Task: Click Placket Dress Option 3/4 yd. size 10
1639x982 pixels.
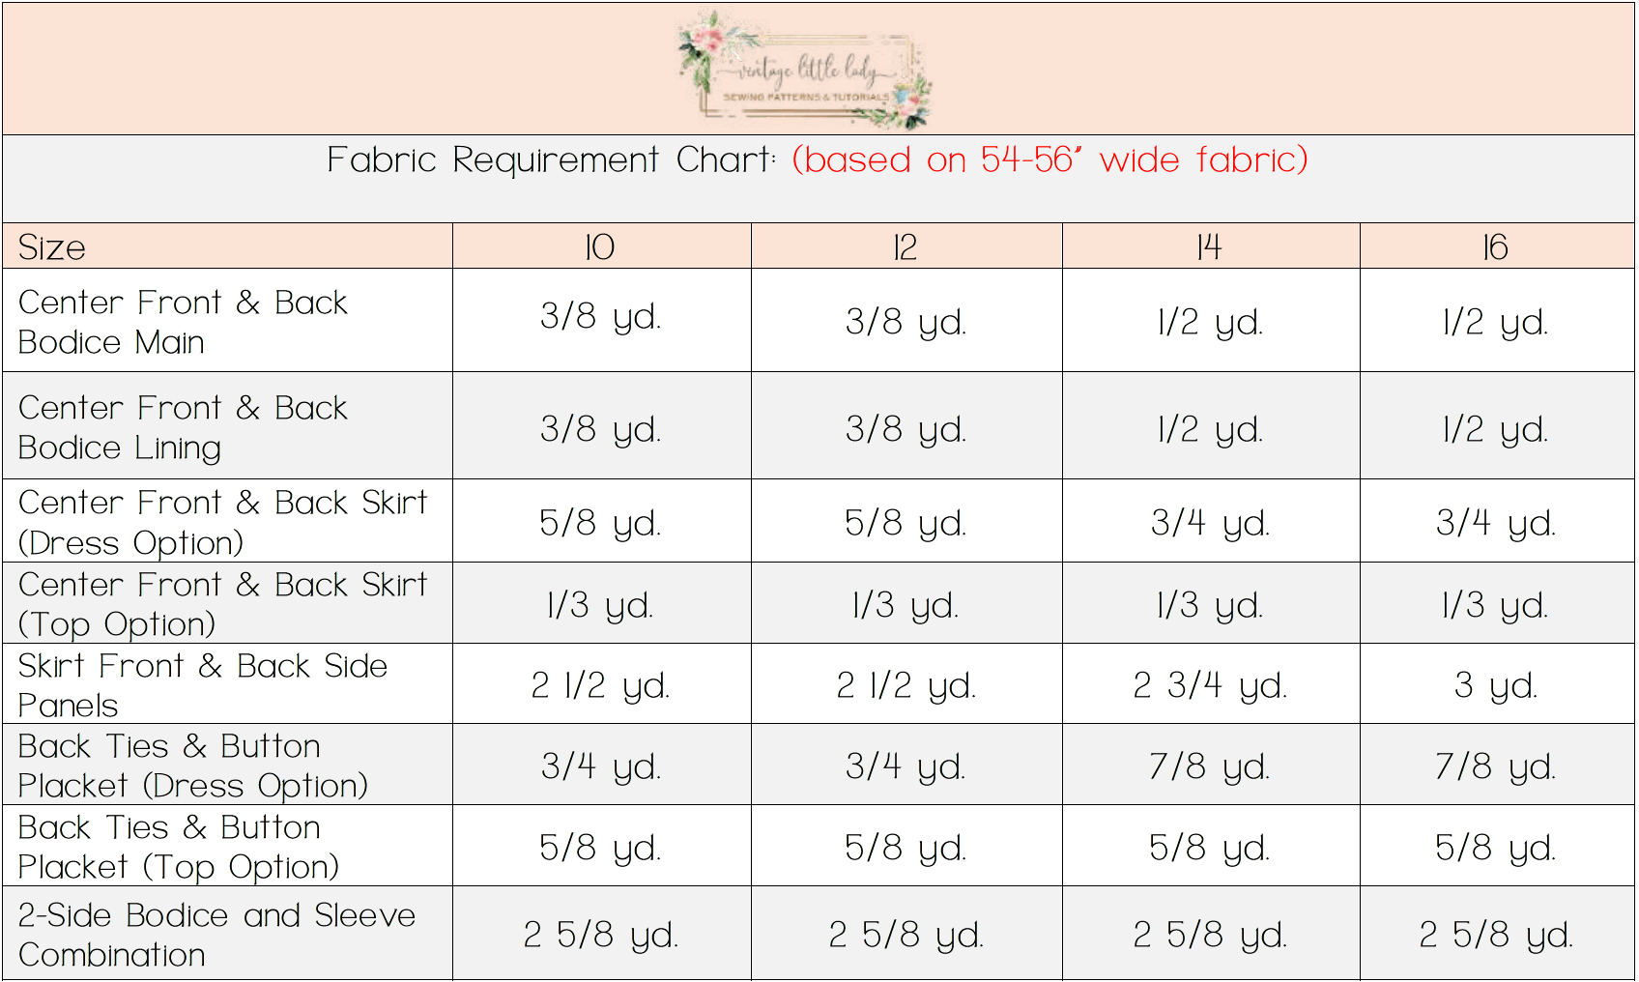Action: pyautogui.click(x=600, y=766)
